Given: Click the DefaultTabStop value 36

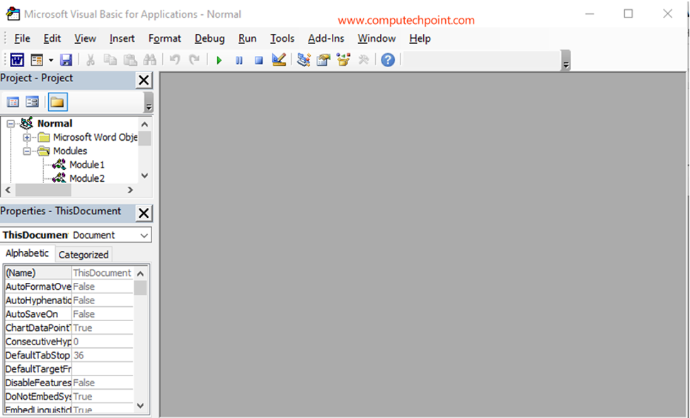Looking at the screenshot, I should pos(102,356).
